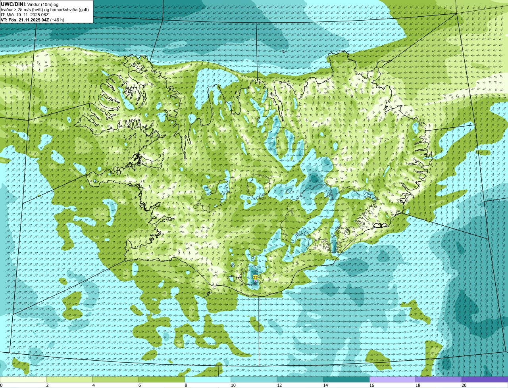Image resolution: width=508 pixels, height=388 pixels.
Task: Click the color scale label '2'
Action: 47,385
